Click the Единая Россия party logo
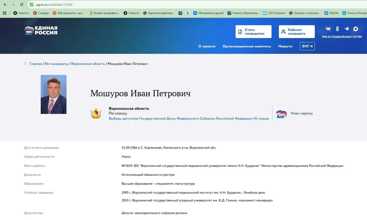The width and height of the screenshot is (367, 220). (x=41, y=30)
